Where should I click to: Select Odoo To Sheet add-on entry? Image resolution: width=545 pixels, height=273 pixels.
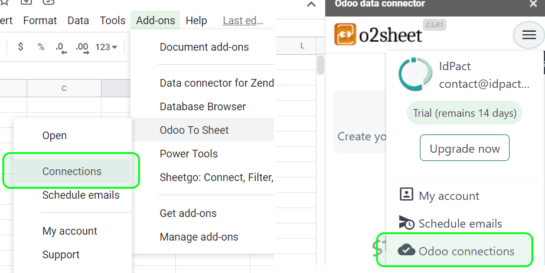[x=194, y=130]
